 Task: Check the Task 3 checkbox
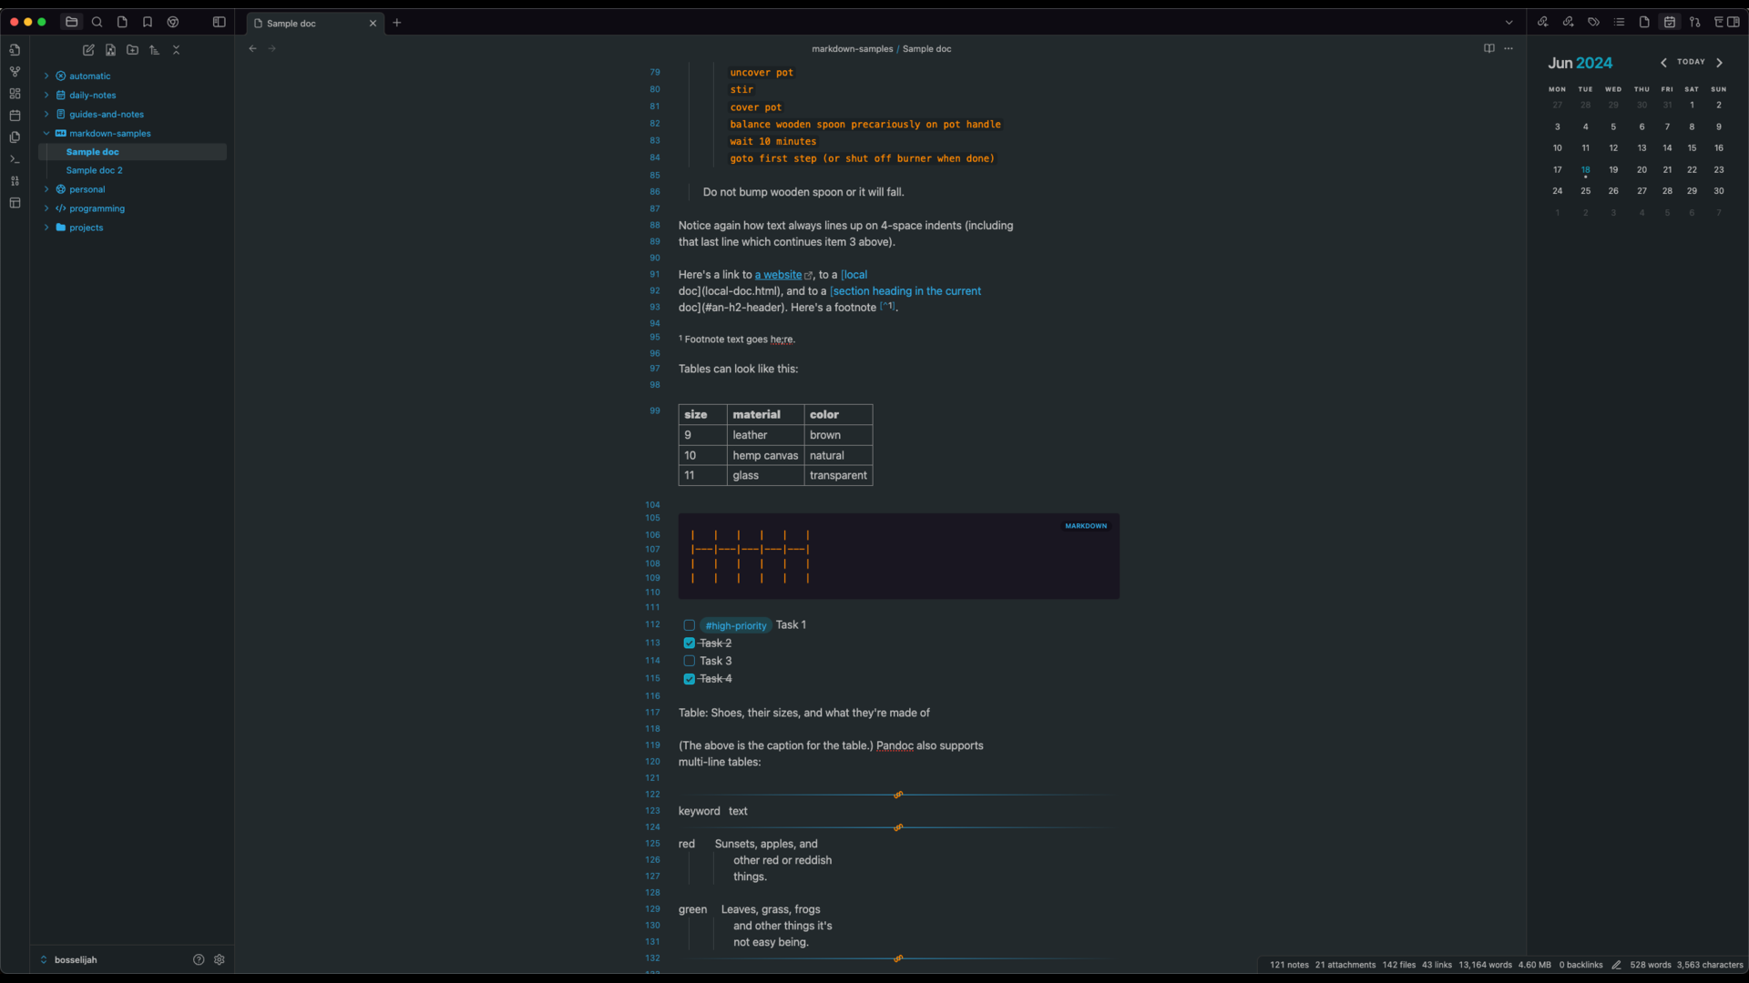tap(690, 661)
